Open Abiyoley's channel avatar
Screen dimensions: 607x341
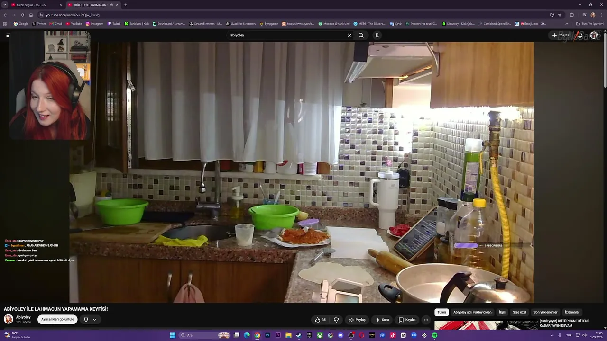tap(9, 319)
